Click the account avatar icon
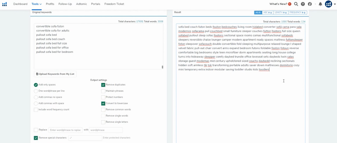This screenshot has height=143, width=337. tap(328, 4)
